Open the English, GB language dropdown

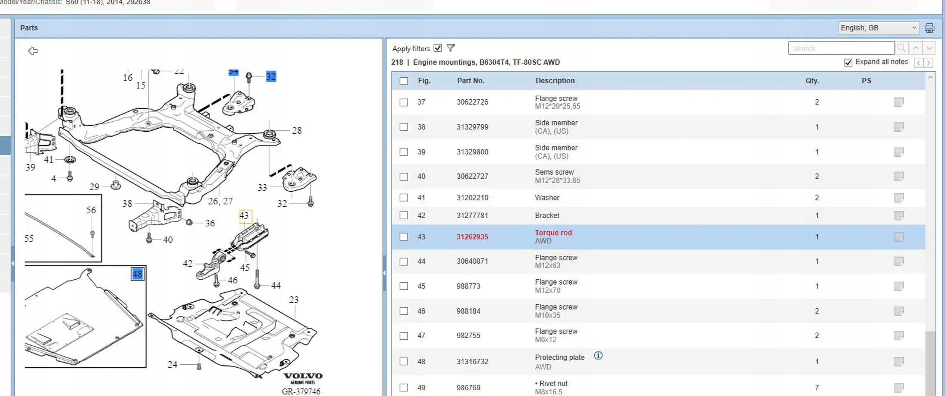(878, 28)
